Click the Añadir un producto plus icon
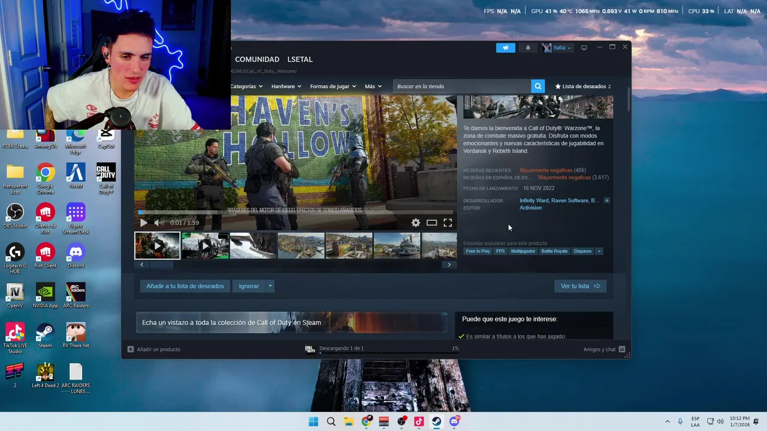Image resolution: width=767 pixels, height=431 pixels. pos(131,349)
